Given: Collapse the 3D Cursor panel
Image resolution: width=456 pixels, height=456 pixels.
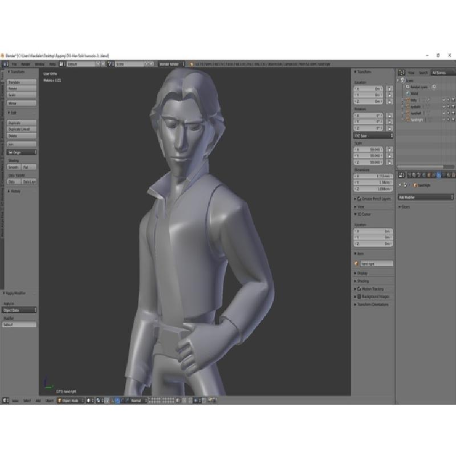Looking at the screenshot, I should tap(363, 214).
